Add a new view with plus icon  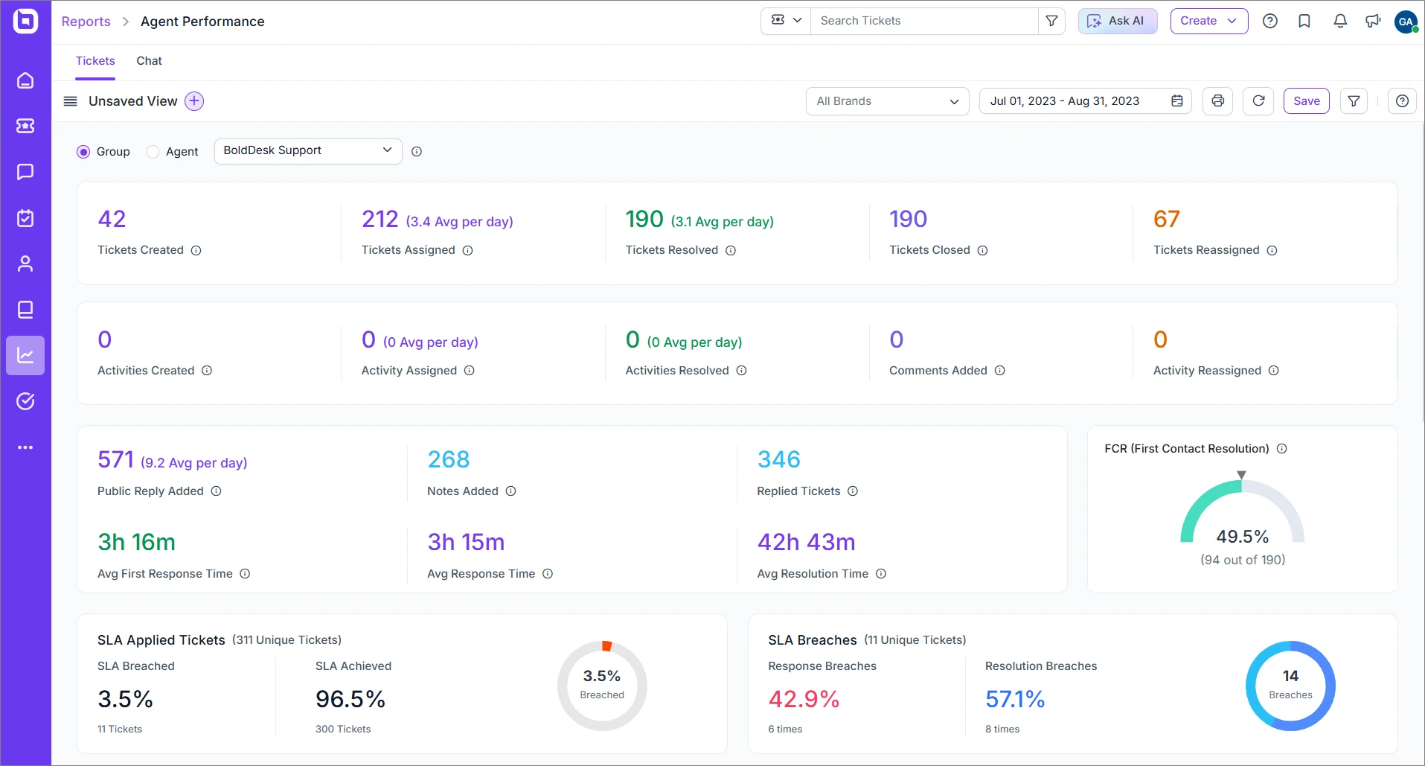[194, 101]
